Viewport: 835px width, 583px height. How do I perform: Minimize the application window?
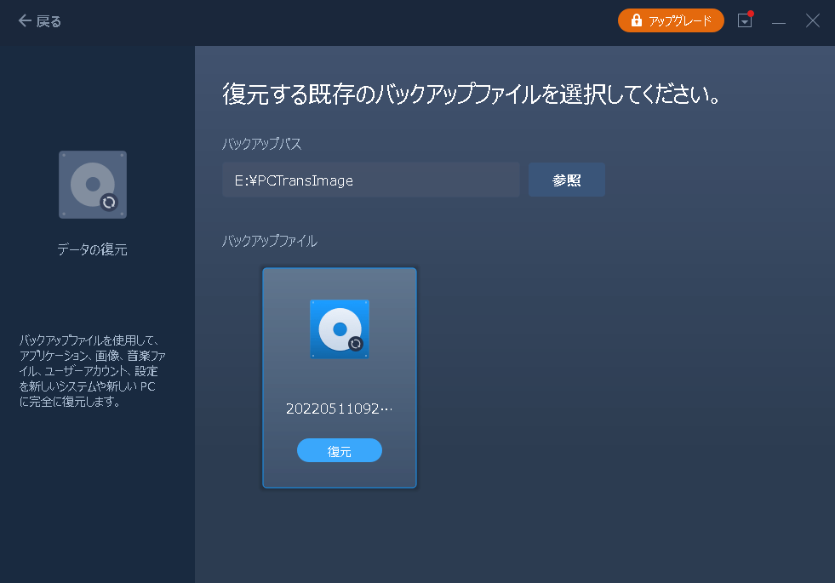coord(779,21)
